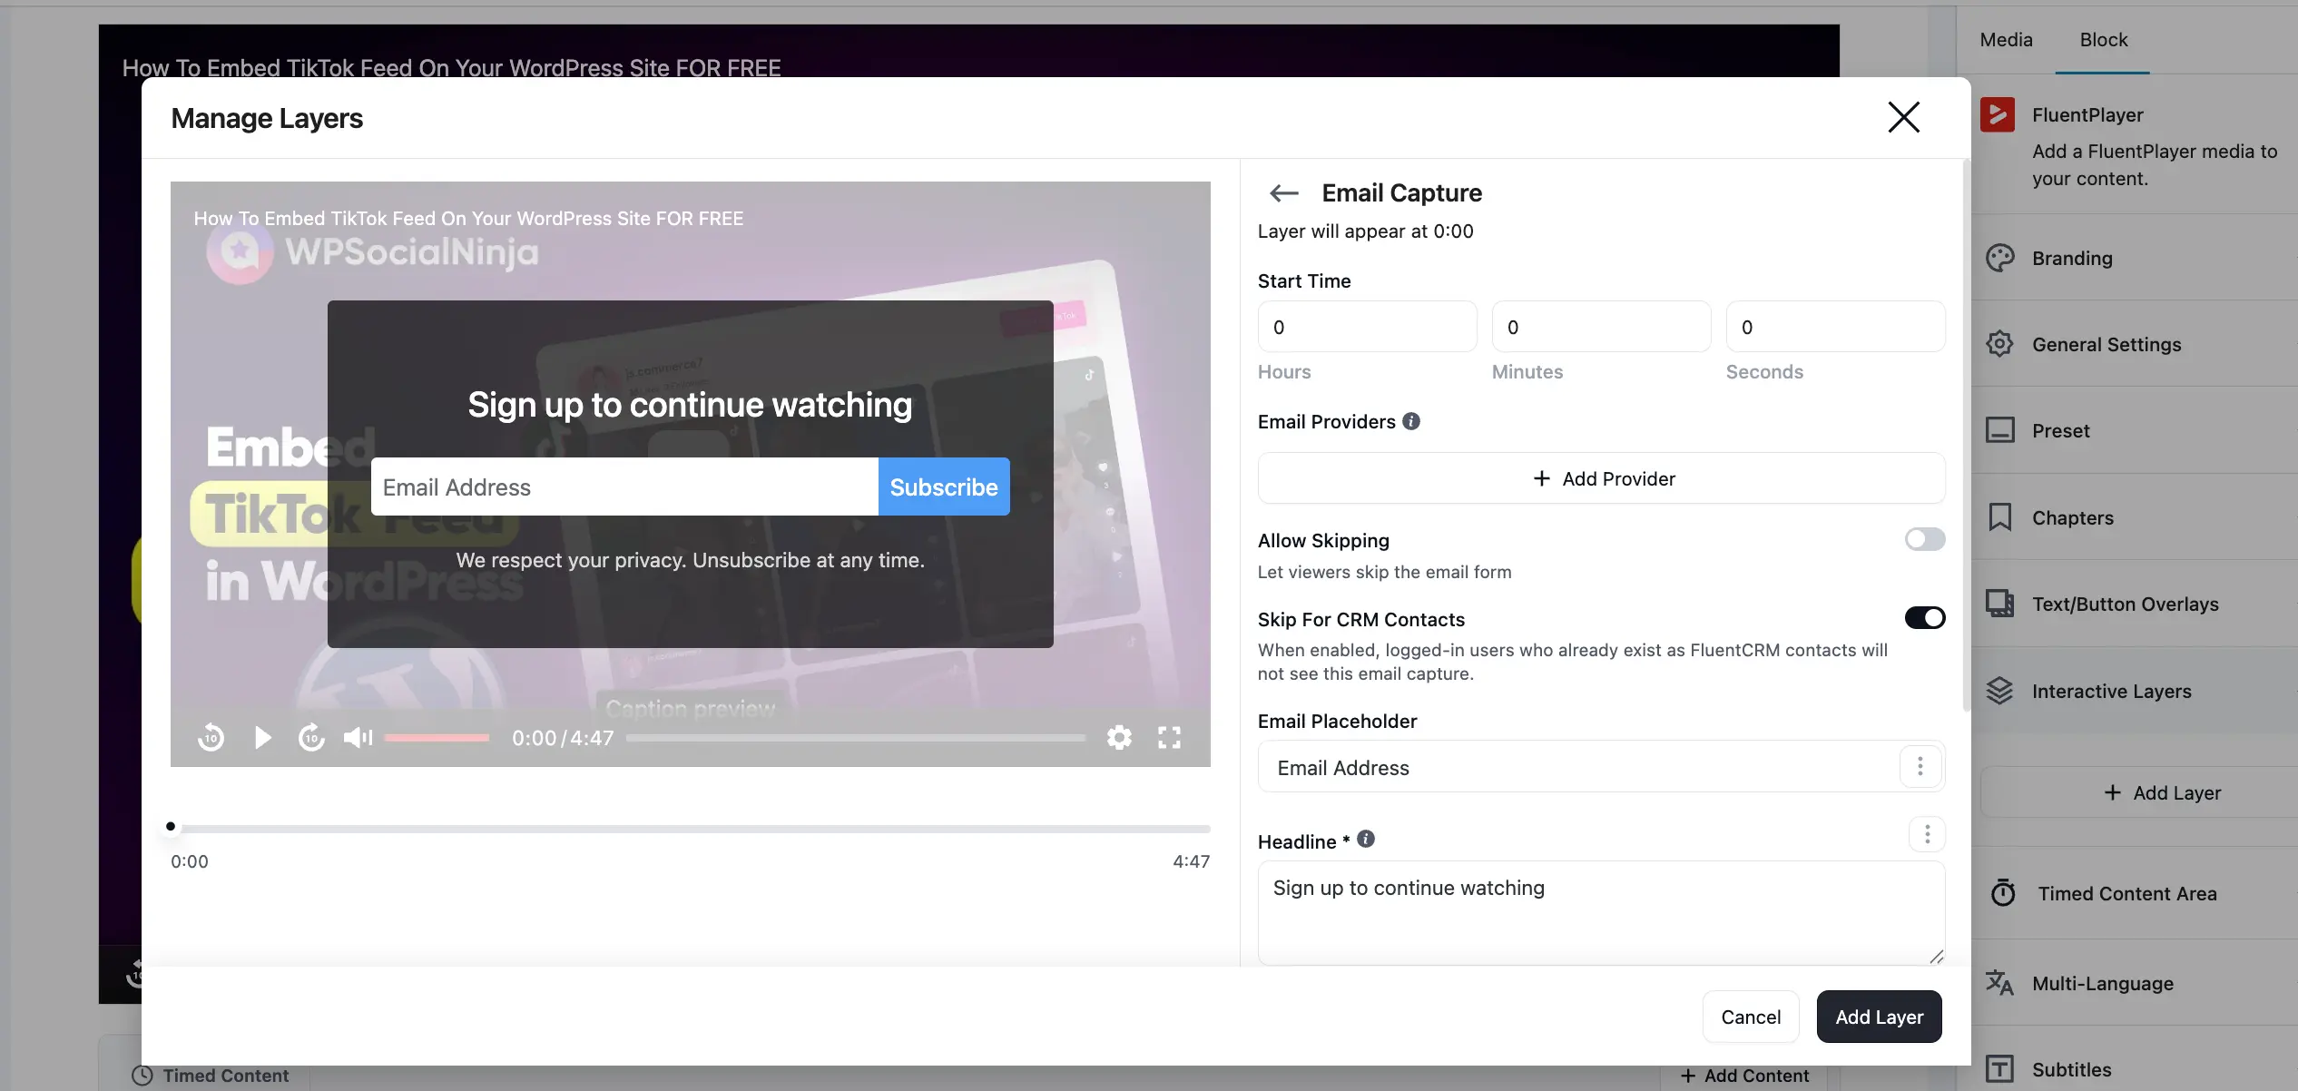Click the FluentPlayer block icon
This screenshot has height=1091, width=2298.
[1998, 115]
